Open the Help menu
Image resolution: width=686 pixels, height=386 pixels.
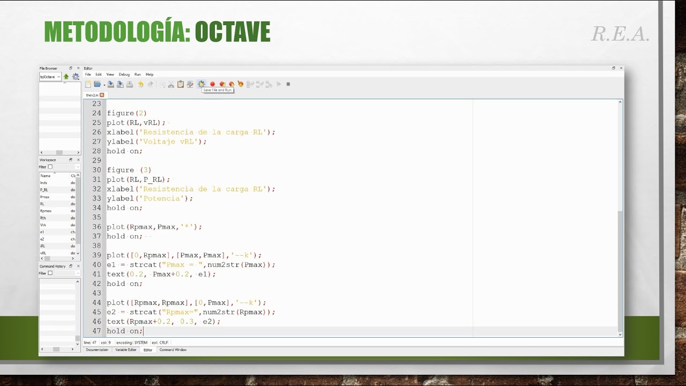pyautogui.click(x=150, y=75)
